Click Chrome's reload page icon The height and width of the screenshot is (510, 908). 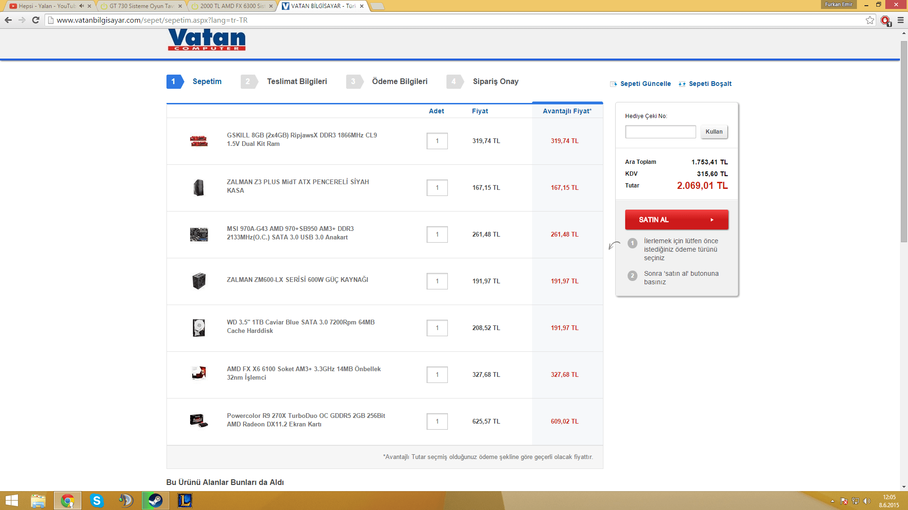35,20
